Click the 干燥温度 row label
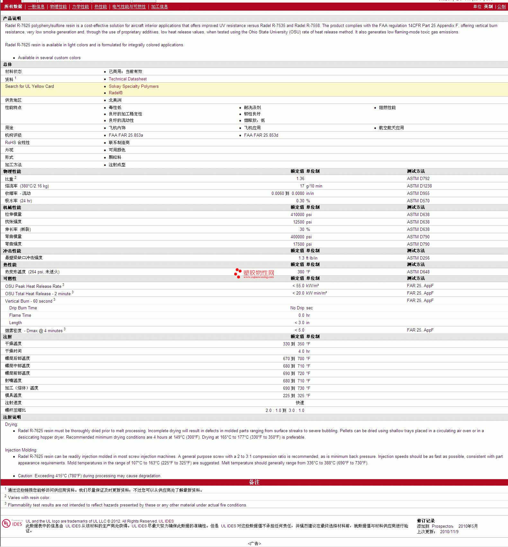The image size is (508, 547). (x=13, y=344)
